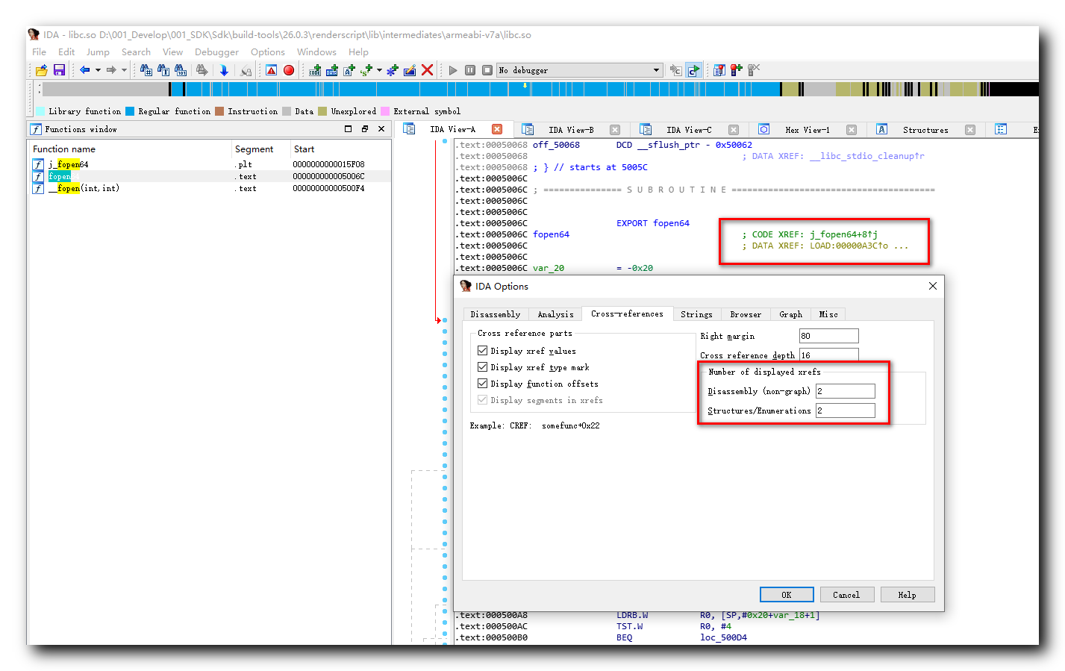Click the red circle breakpoint icon
Viewport: 1065px width, 671px height.
(x=289, y=70)
